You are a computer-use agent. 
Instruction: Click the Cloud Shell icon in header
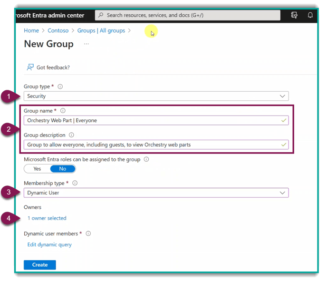click(x=294, y=15)
